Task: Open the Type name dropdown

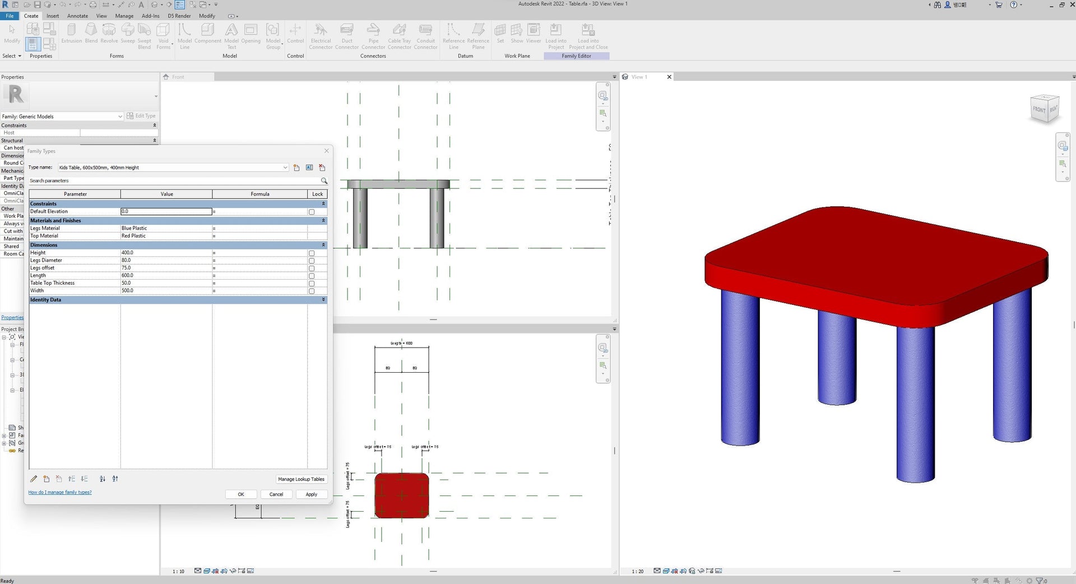Action: pos(285,168)
